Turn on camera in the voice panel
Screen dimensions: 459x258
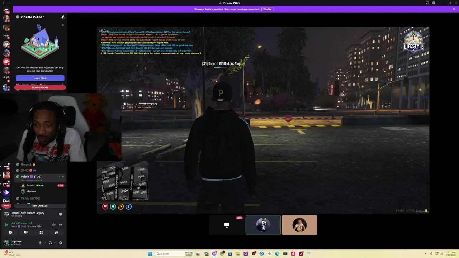(x=10, y=233)
